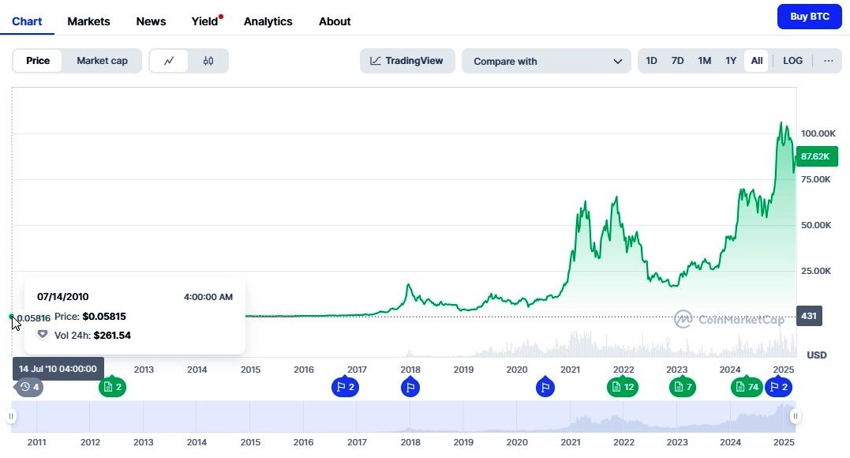Screen dimensions: 850x458
Task: Click the clock badge showing 4
Action: click(x=28, y=387)
